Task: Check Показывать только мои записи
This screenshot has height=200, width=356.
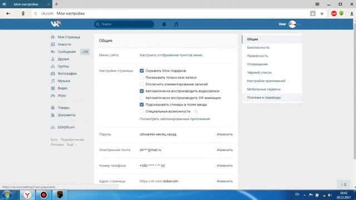Action: (x=142, y=78)
